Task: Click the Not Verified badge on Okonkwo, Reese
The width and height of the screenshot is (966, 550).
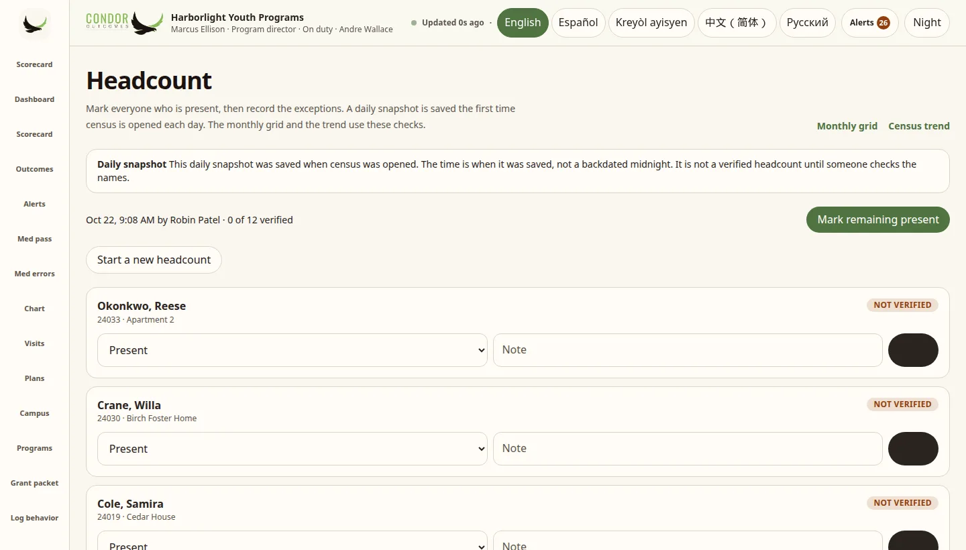Action: pyautogui.click(x=902, y=305)
